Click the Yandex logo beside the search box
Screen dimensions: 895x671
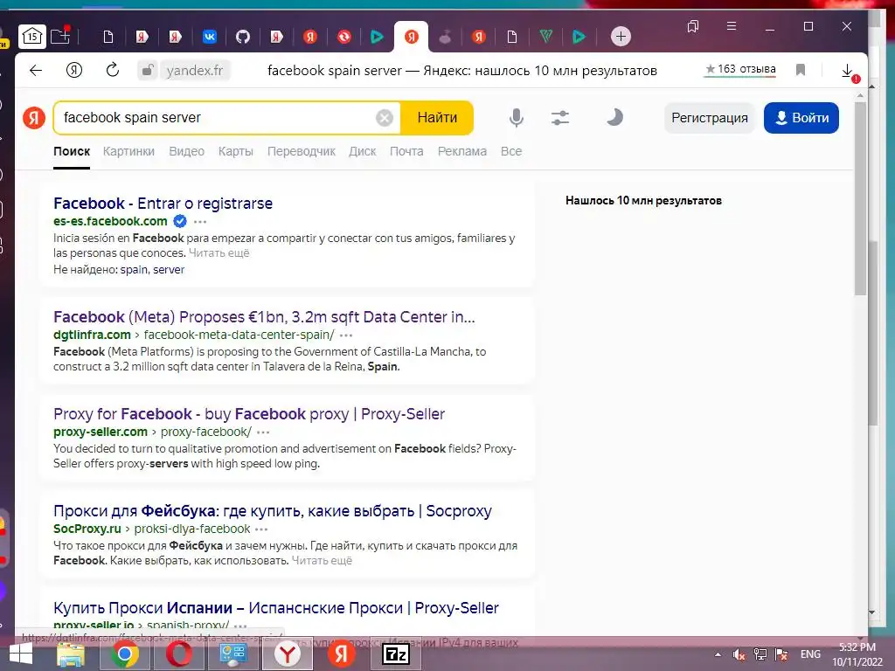[x=34, y=118]
